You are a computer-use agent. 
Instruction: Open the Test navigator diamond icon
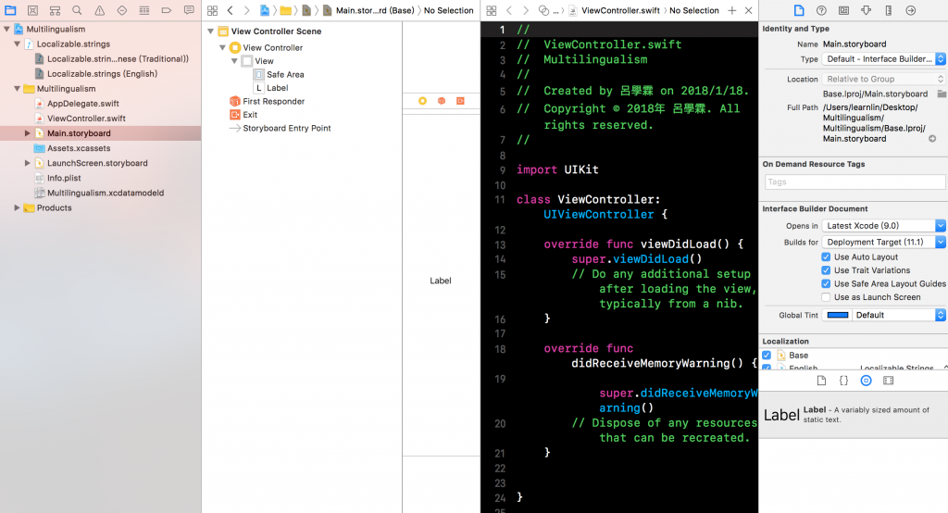[x=121, y=10]
